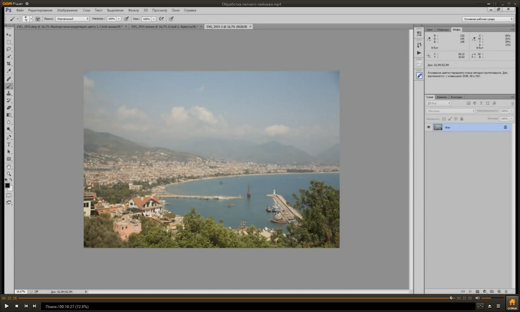Click the GOMlab home button
The image size is (520, 312).
pos(512,303)
